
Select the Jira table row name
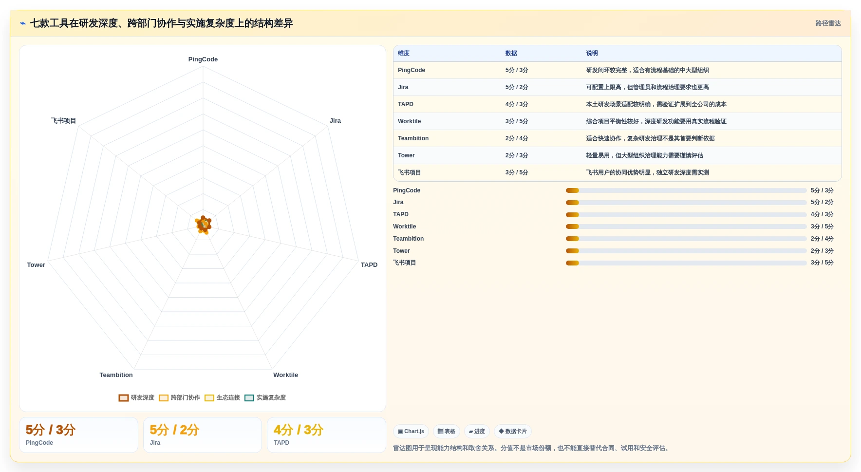coord(403,87)
